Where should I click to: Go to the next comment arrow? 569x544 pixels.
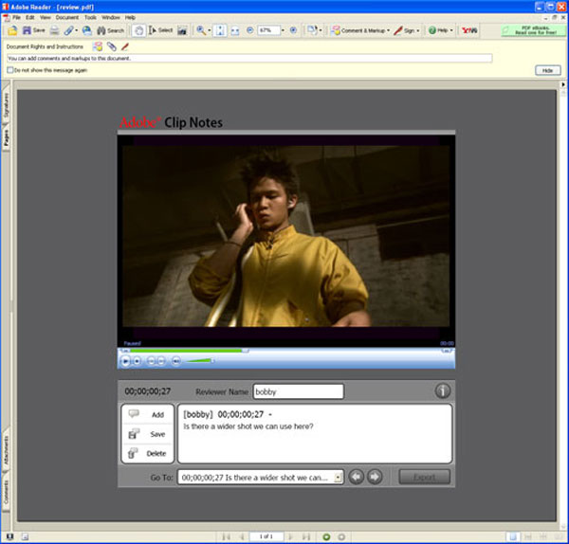[375, 477]
